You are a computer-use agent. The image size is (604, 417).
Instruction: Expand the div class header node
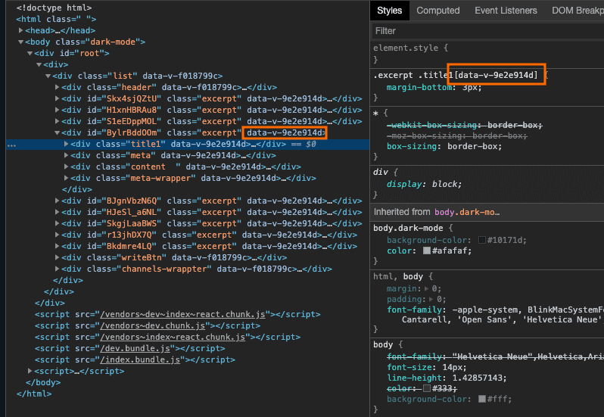(x=57, y=87)
